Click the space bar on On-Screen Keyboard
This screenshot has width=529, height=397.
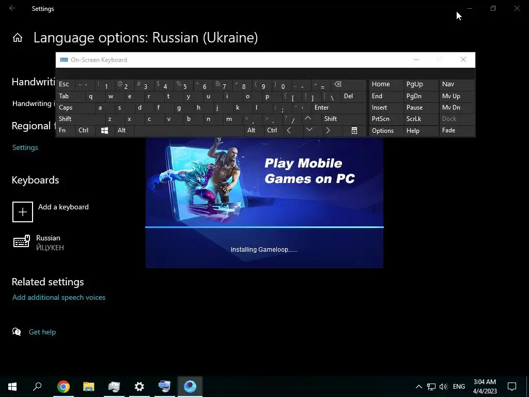point(190,130)
